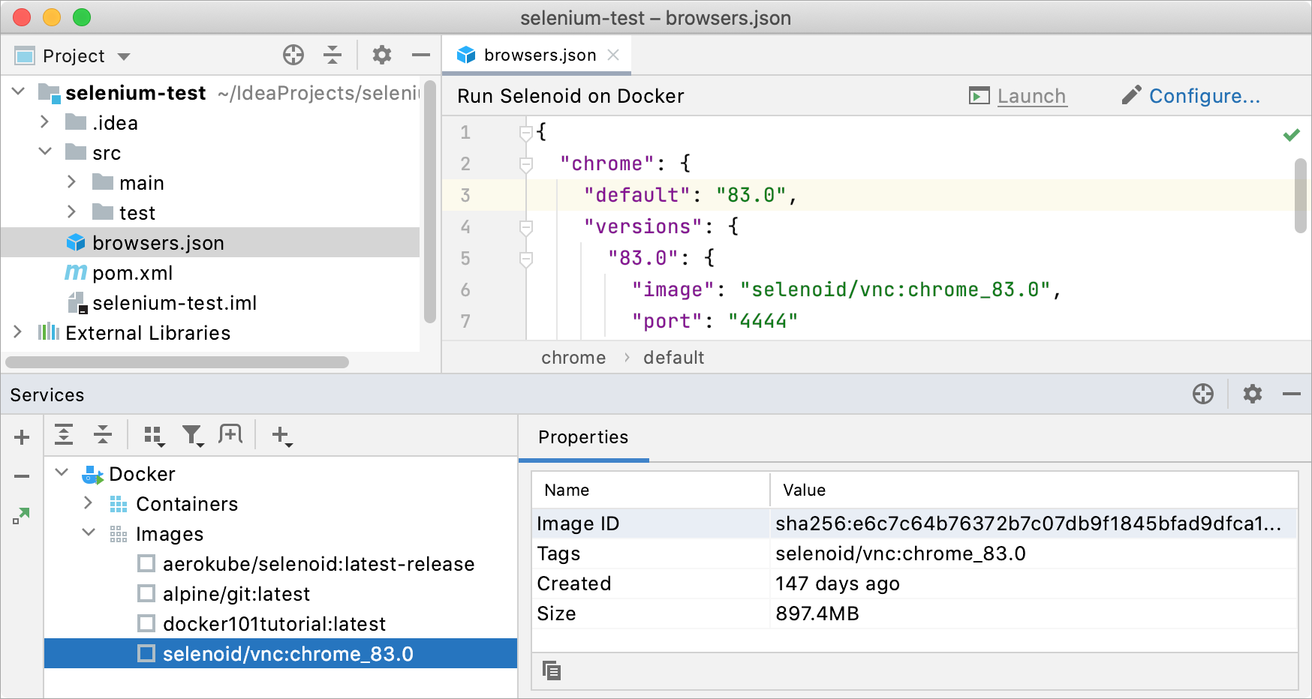
Task: Select the Properties tab in Services
Action: (584, 437)
